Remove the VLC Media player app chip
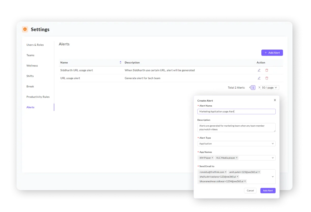311x212 pixels. pyautogui.click(x=237, y=158)
